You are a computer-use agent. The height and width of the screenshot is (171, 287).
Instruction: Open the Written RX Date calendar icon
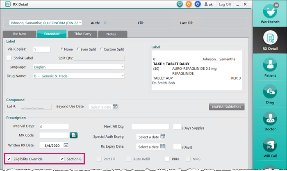pyautogui.click(x=66, y=145)
